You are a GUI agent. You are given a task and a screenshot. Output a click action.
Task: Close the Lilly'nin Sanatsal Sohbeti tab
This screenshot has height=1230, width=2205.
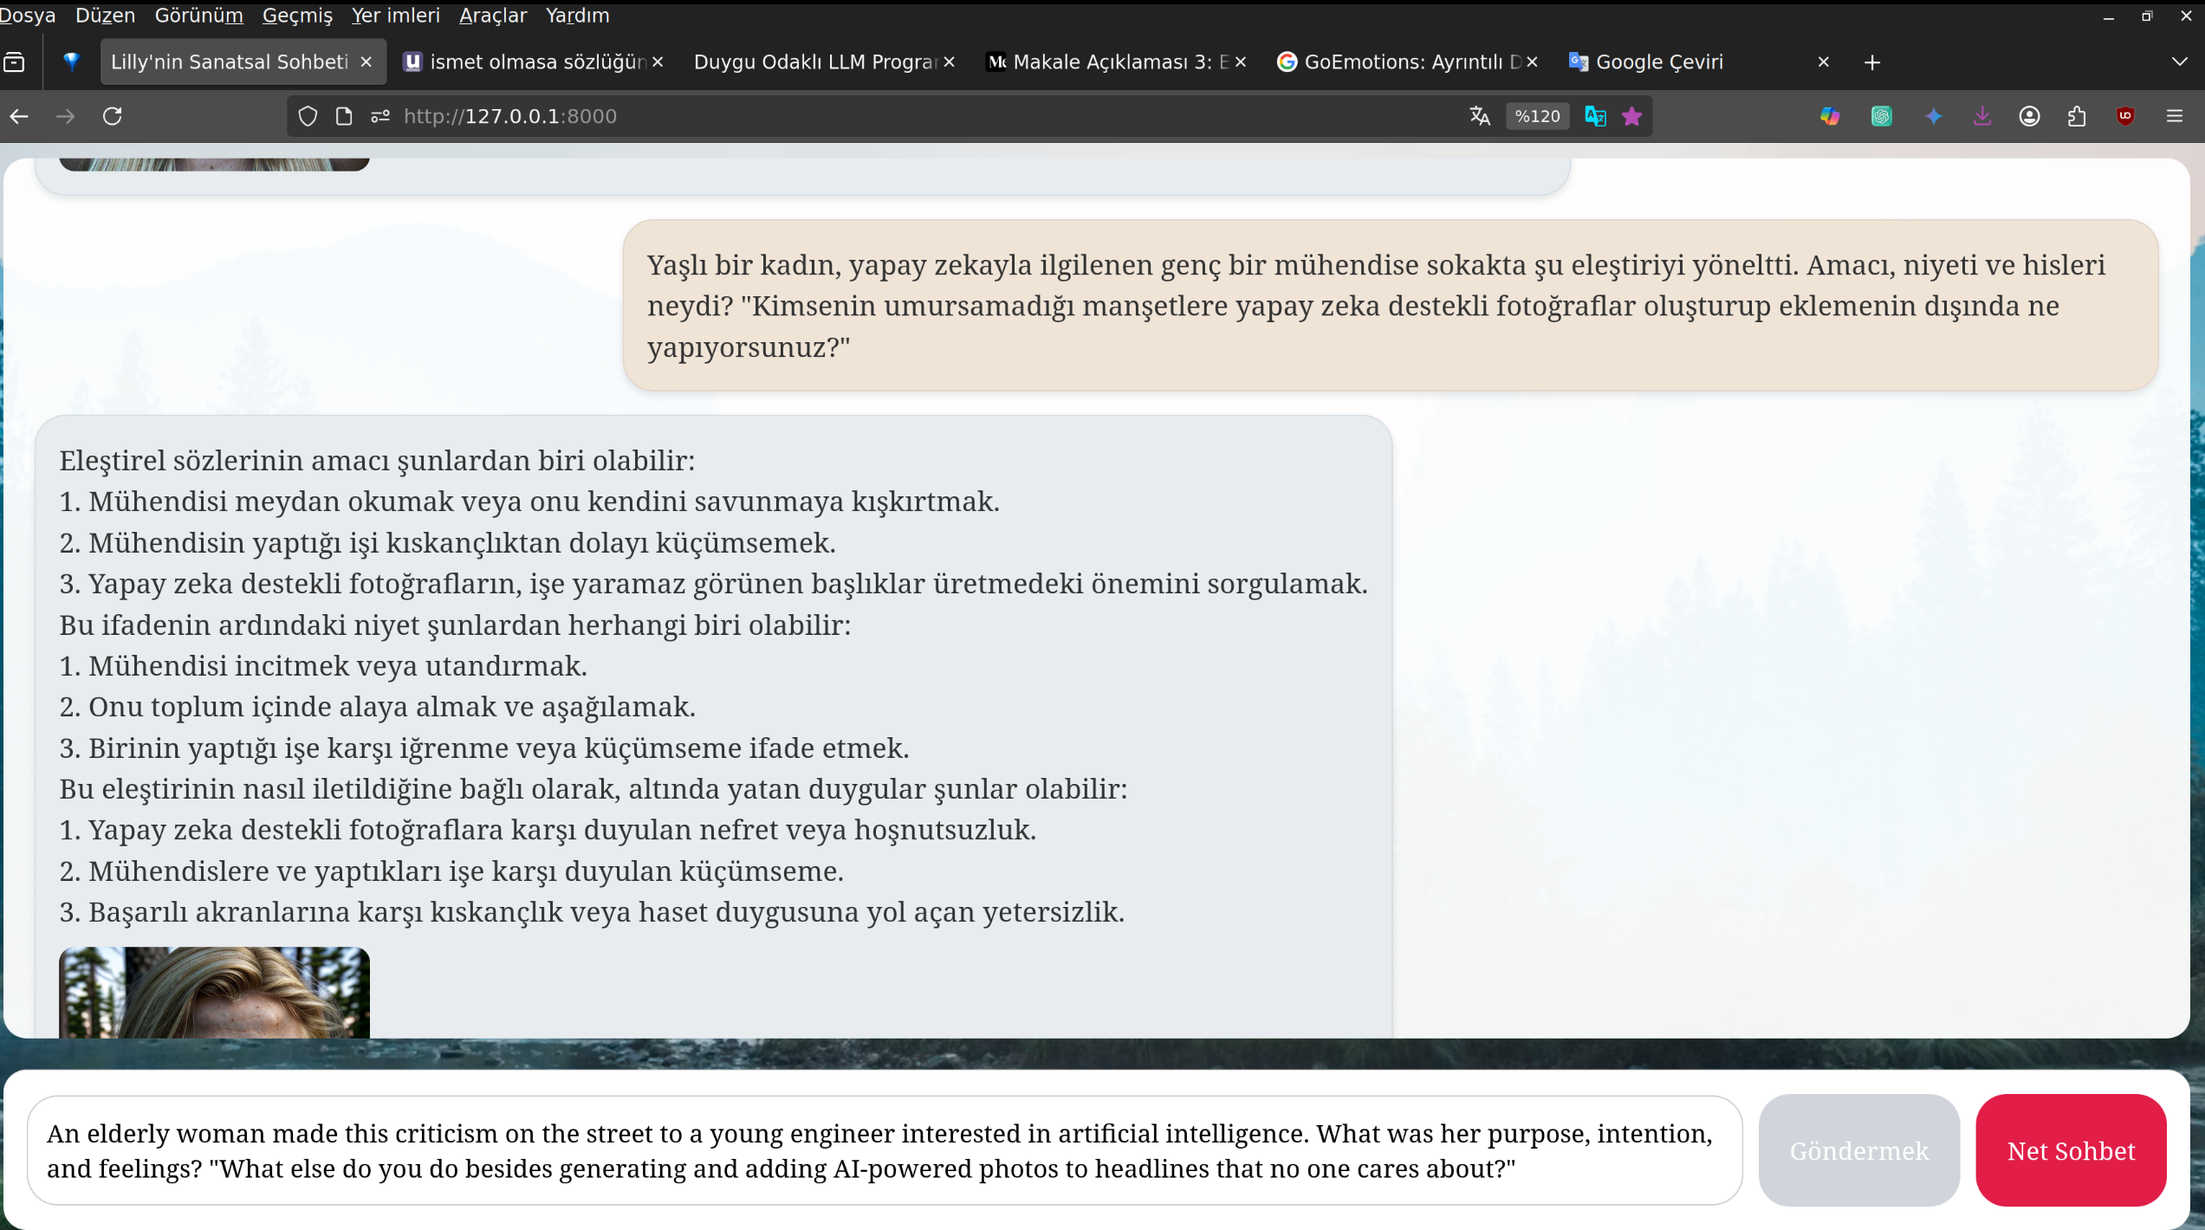366,62
